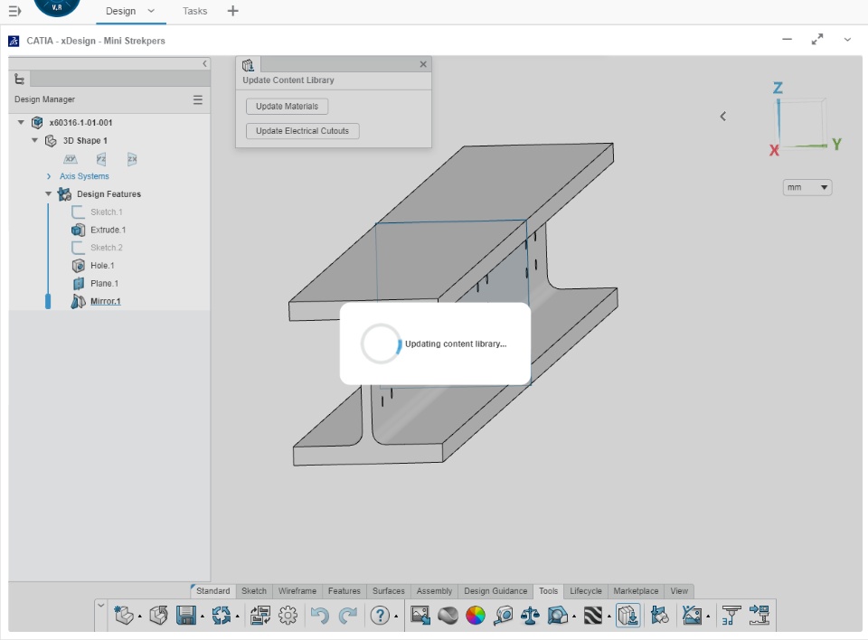Viewport: 868px width, 640px height.
Task: Select the Measure tape tool
Action: (x=504, y=615)
